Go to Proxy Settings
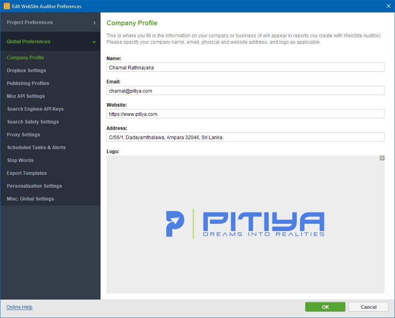The image size is (395, 318). [23, 135]
